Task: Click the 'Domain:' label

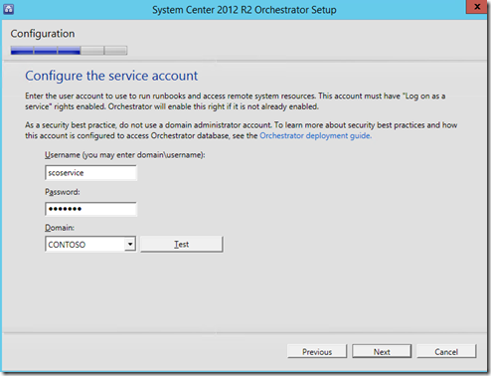Action: (60, 228)
